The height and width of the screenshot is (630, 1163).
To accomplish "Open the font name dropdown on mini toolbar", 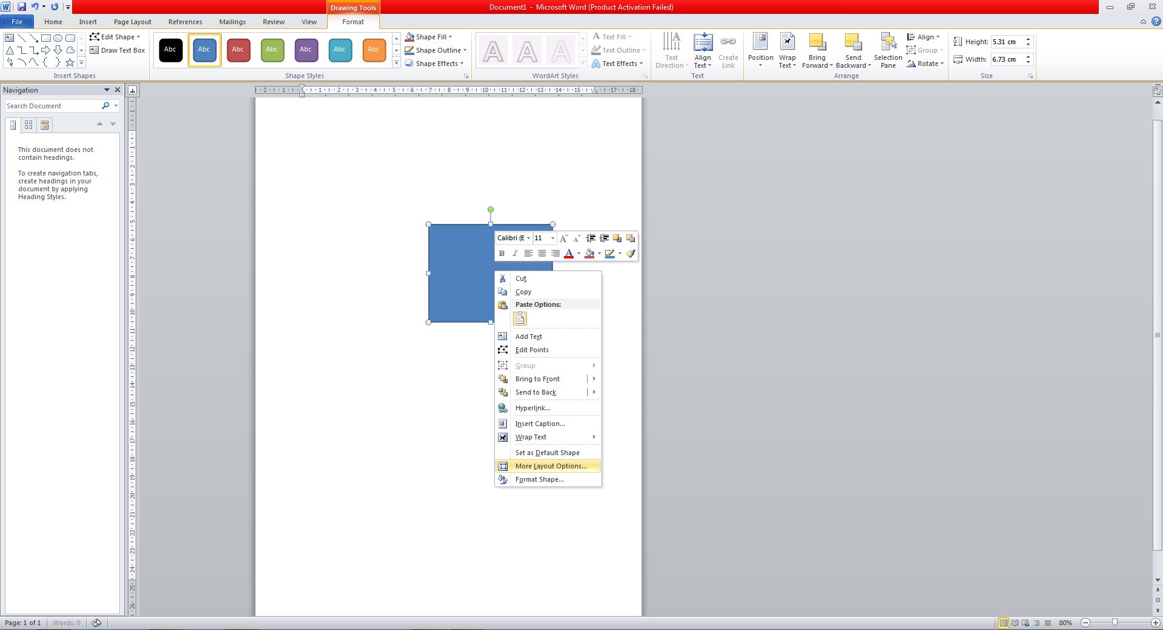I will point(528,238).
